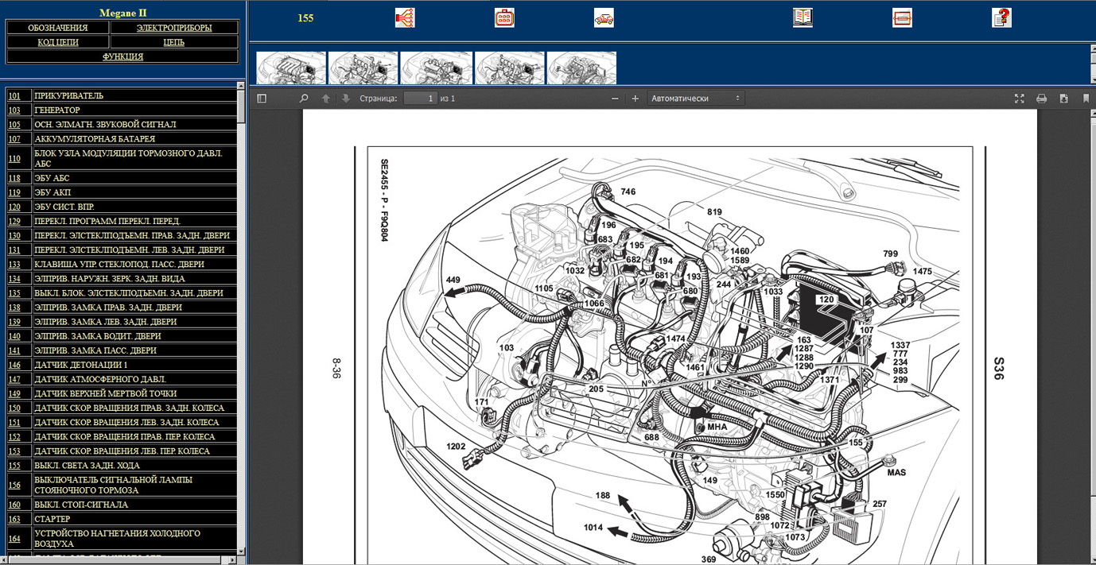The width and height of the screenshot is (1096, 565).
Task: Toggle the PDF viewer sidebar panel
Action: pos(262,99)
